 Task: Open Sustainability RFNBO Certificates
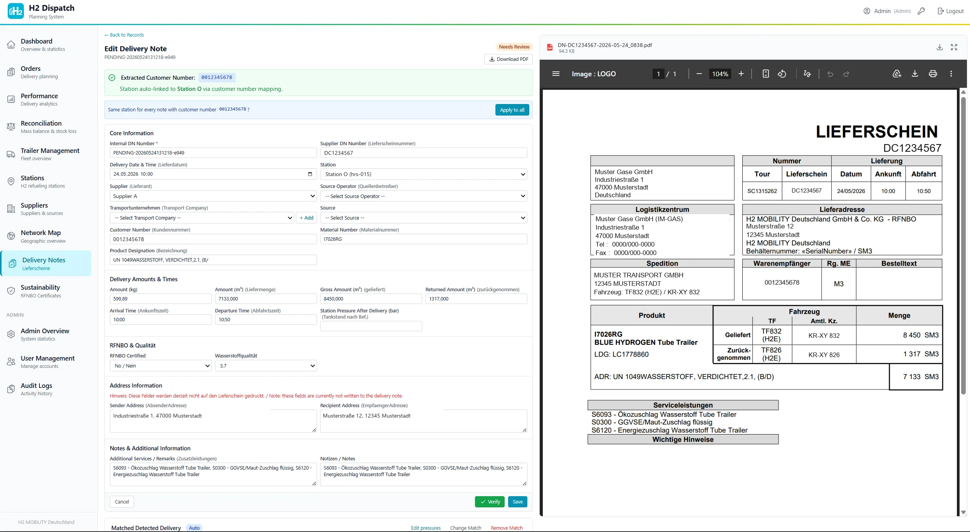click(46, 291)
